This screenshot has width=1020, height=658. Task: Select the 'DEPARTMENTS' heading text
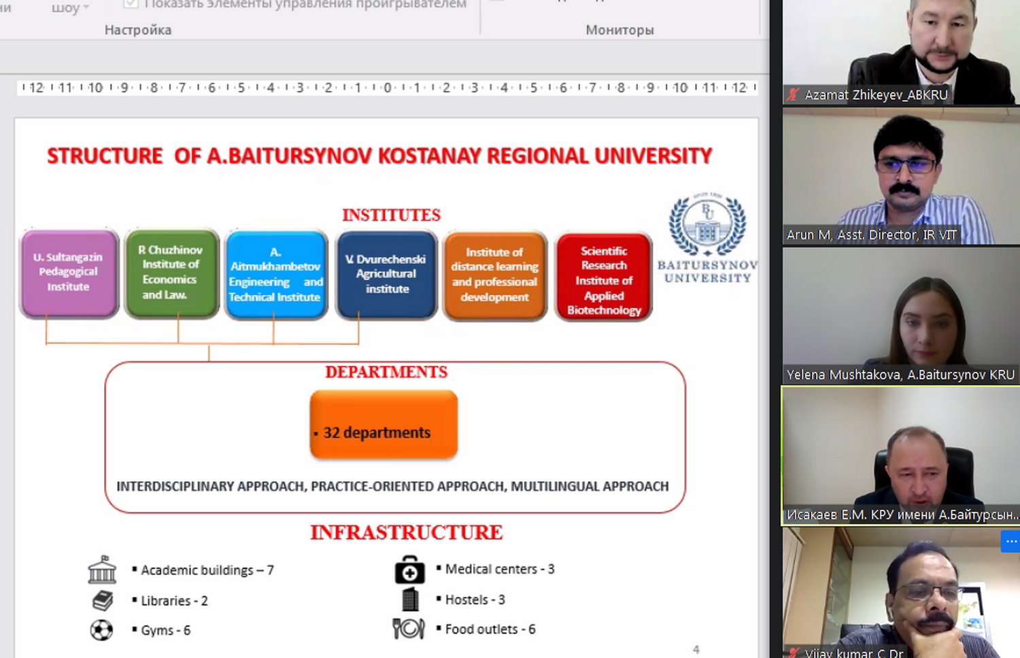(x=386, y=372)
